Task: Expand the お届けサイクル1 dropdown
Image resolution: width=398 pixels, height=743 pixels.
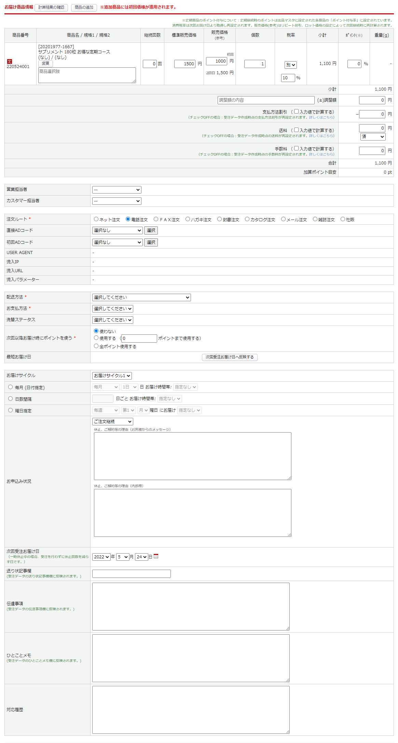Action: (112, 376)
